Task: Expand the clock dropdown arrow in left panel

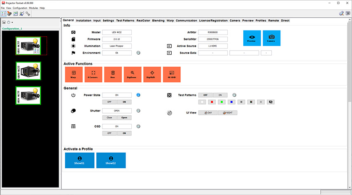Action: pyautogui.click(x=12, y=22)
